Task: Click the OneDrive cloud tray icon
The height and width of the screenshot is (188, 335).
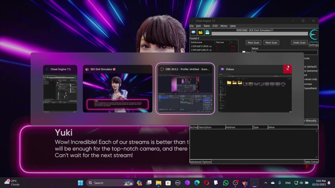Action: coord(272,183)
